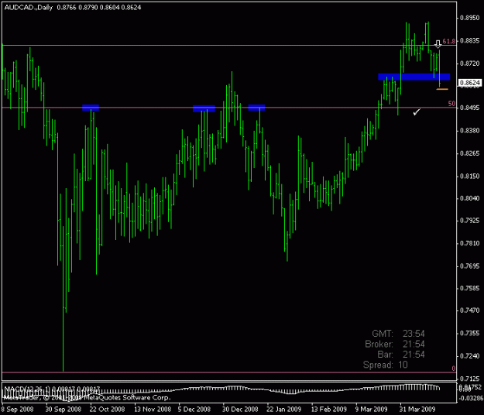Click the 30 Sep 2008 date label

(64, 409)
